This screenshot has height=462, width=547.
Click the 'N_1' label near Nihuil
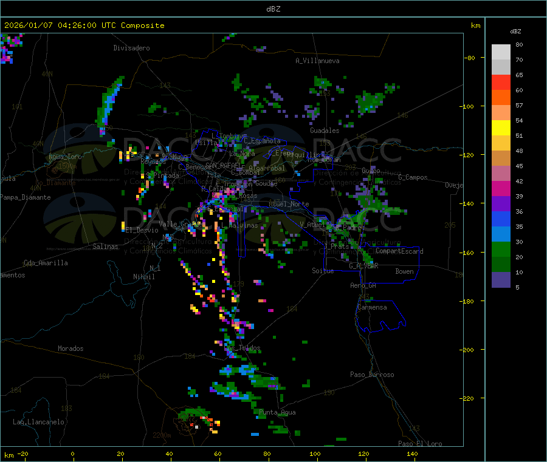coord(155,268)
